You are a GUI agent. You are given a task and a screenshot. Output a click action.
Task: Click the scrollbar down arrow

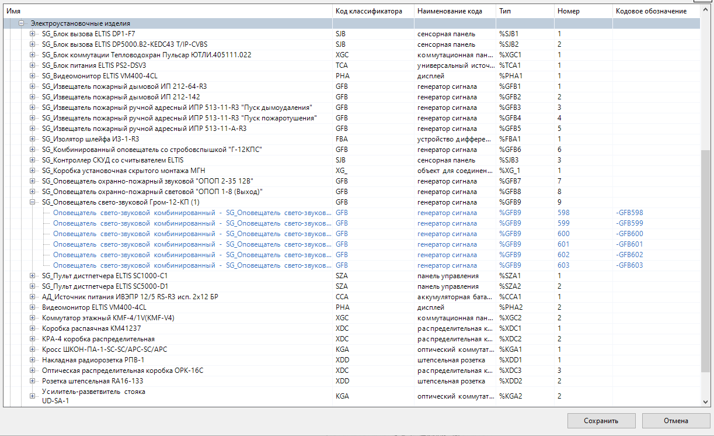[706, 402]
